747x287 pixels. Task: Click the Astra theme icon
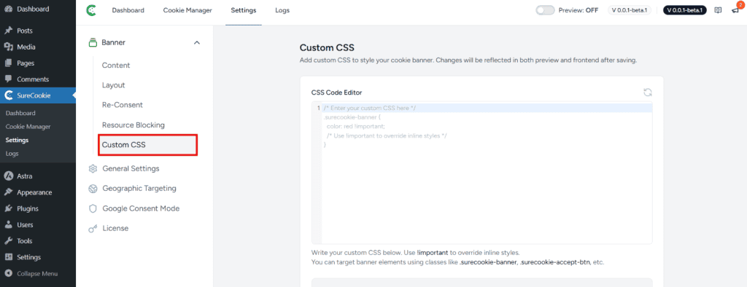point(8,176)
